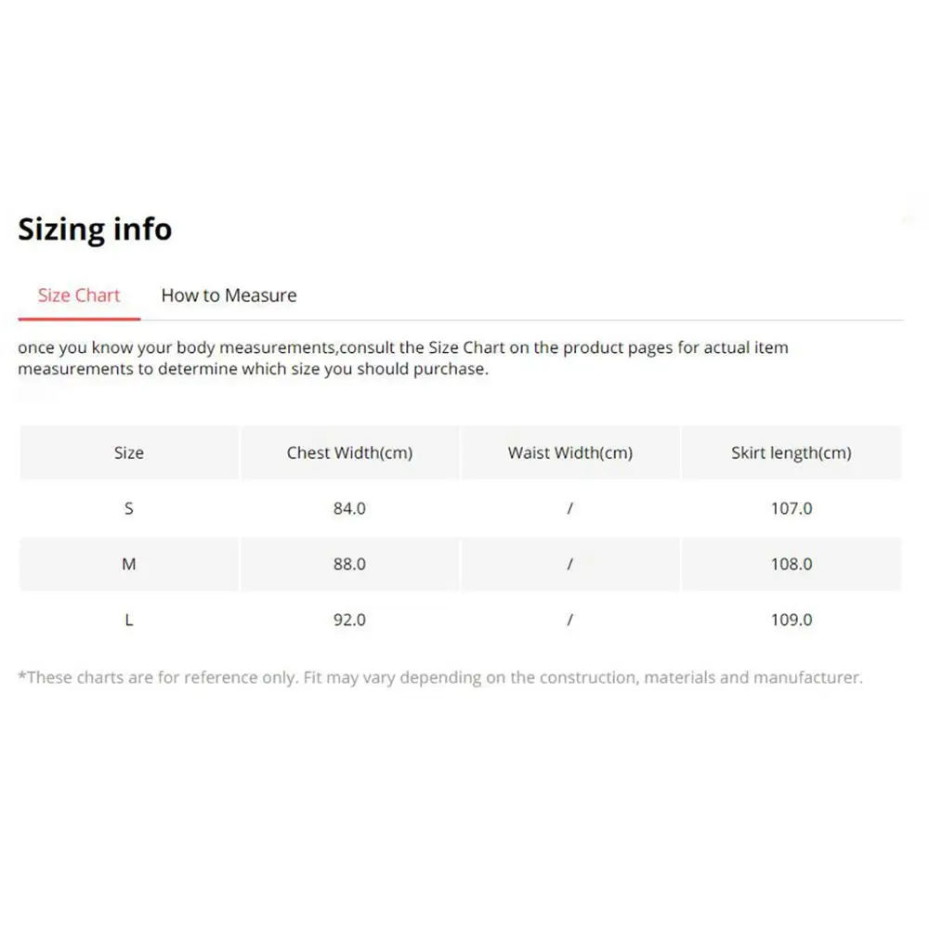The width and height of the screenshot is (929, 929).
Task: Switch to the How to Measure tab
Action: (228, 294)
